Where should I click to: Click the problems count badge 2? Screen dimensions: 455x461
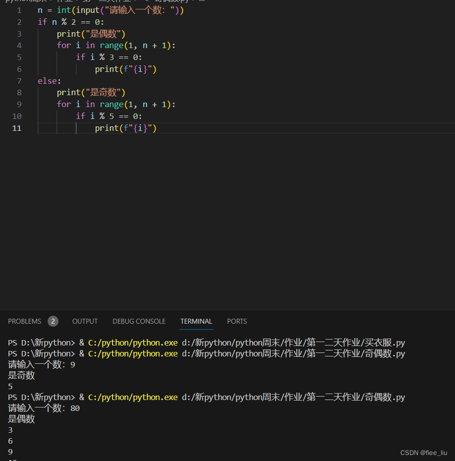(53, 321)
